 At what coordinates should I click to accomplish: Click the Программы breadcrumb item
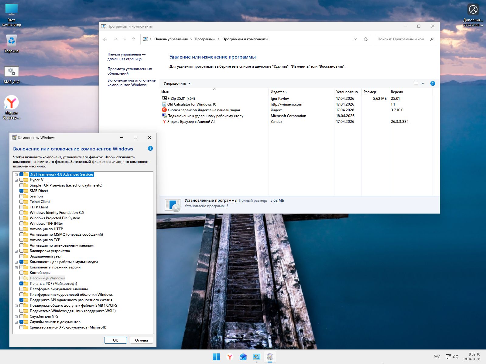(x=205, y=39)
